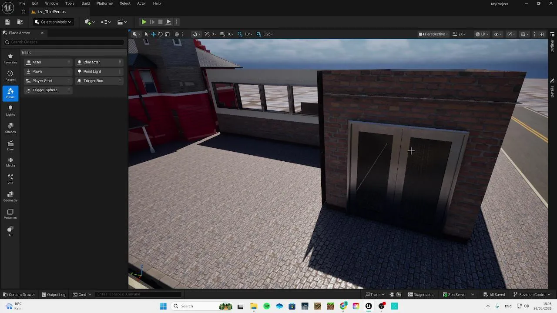Open the Content Drawer
The height and width of the screenshot is (313, 557).
[19, 294]
